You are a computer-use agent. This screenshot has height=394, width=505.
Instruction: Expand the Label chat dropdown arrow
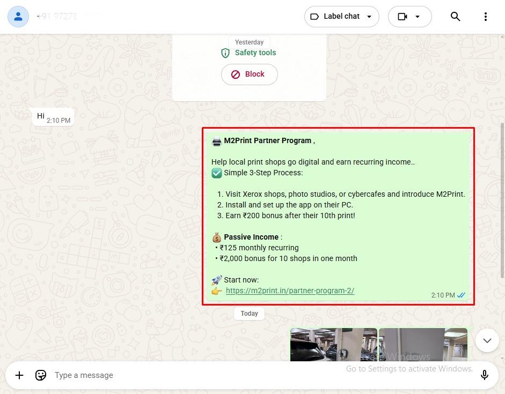(x=369, y=17)
